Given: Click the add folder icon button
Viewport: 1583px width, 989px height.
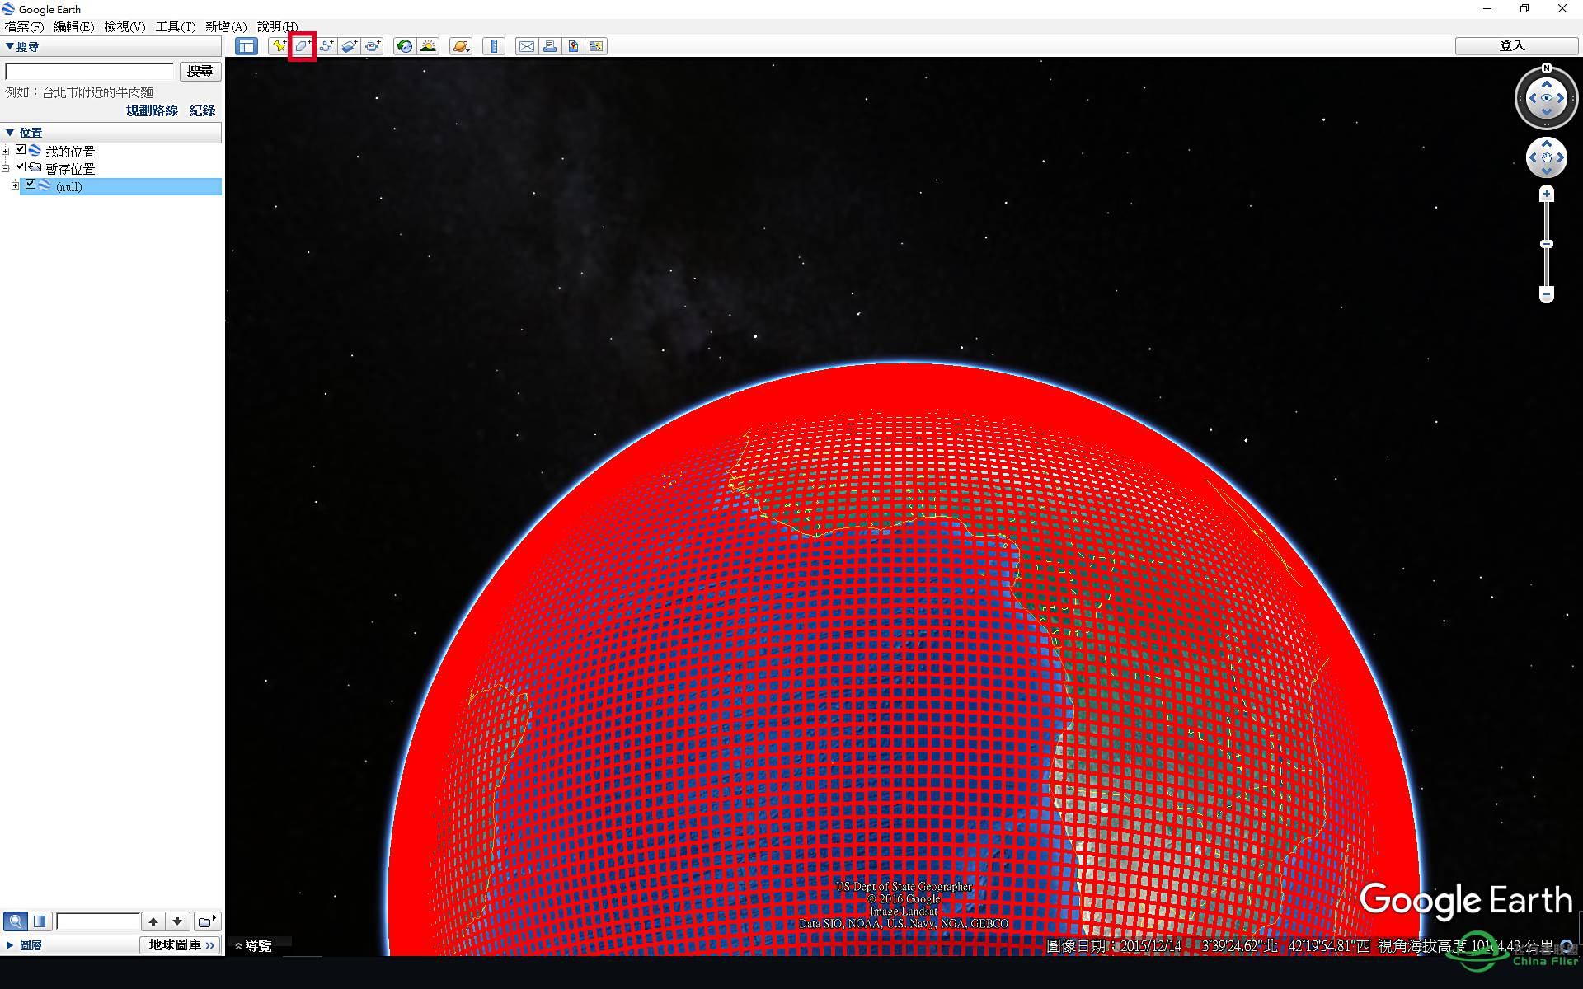Looking at the screenshot, I should click(207, 921).
